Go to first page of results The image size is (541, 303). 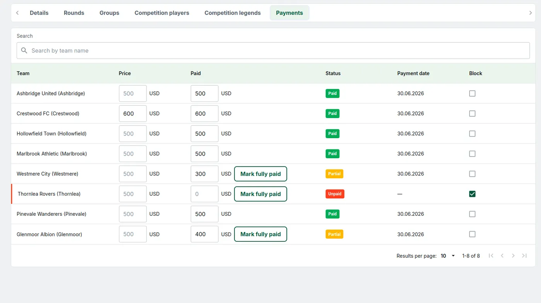(491, 256)
